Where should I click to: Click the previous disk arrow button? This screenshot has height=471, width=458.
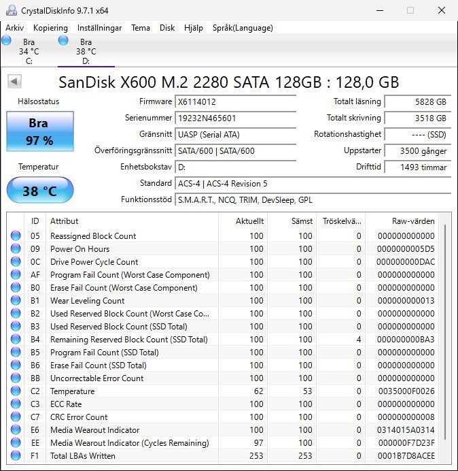(14, 82)
